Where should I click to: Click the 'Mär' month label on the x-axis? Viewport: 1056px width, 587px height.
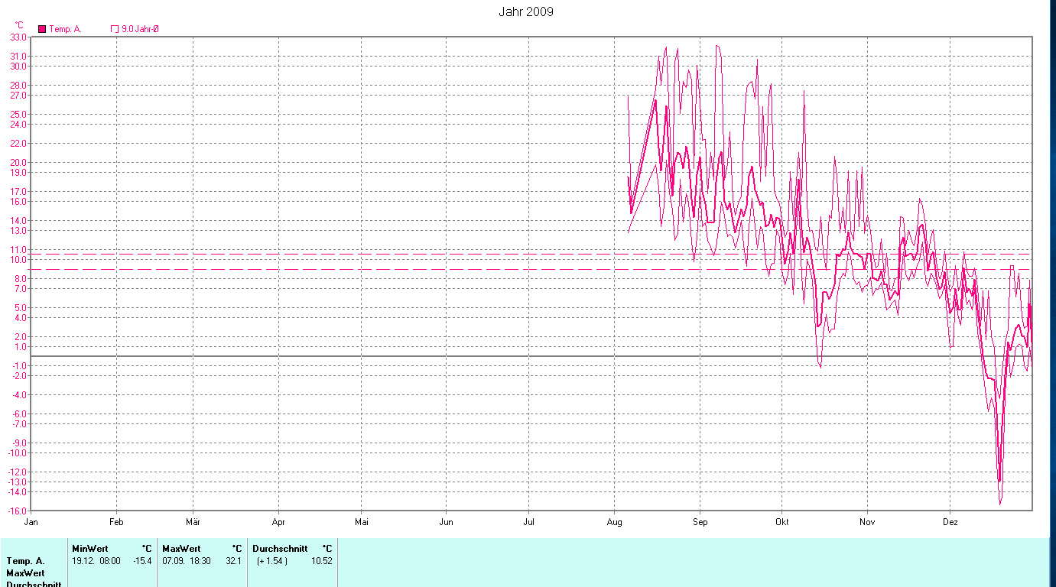pyautogui.click(x=193, y=522)
